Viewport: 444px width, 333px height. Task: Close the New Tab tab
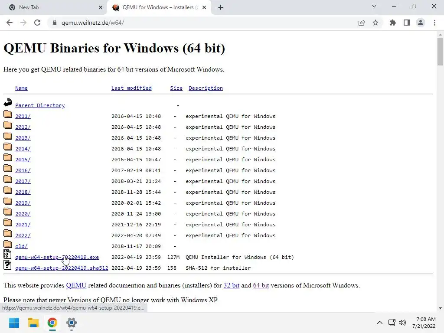(x=101, y=7)
